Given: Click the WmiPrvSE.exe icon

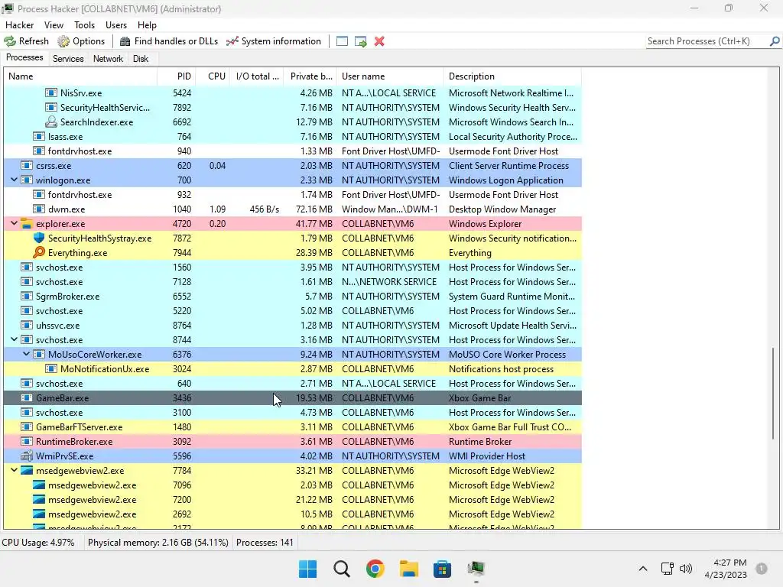Looking at the screenshot, I should [27, 456].
